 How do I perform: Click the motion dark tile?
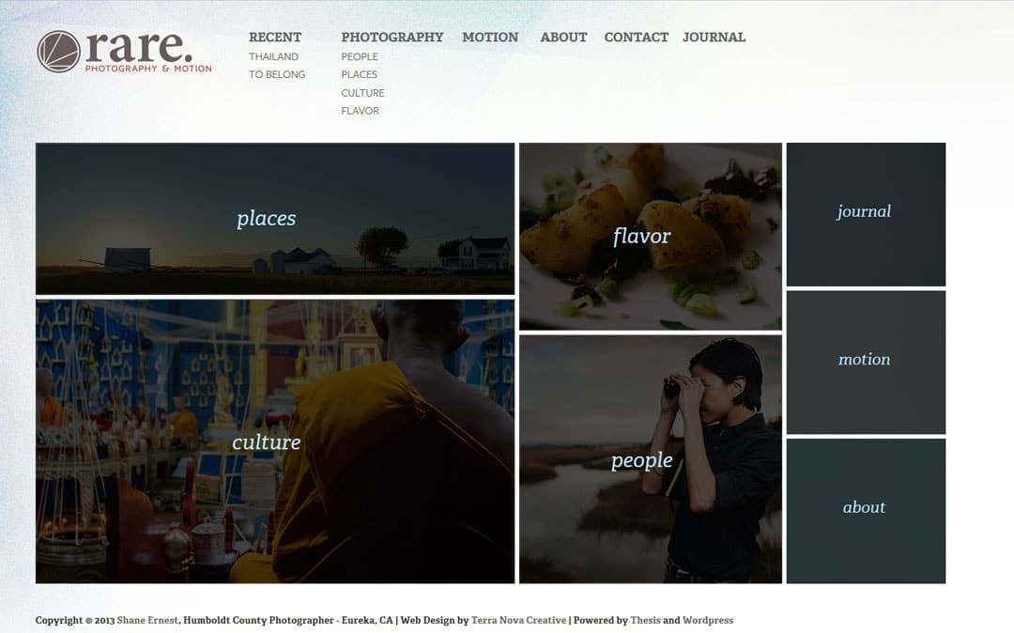866,363
